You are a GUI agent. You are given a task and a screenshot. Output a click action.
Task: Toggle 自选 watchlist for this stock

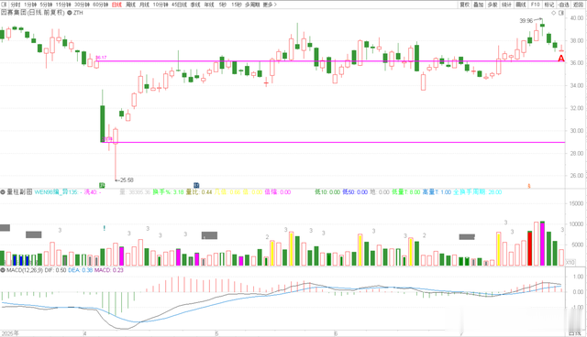[x=563, y=5]
